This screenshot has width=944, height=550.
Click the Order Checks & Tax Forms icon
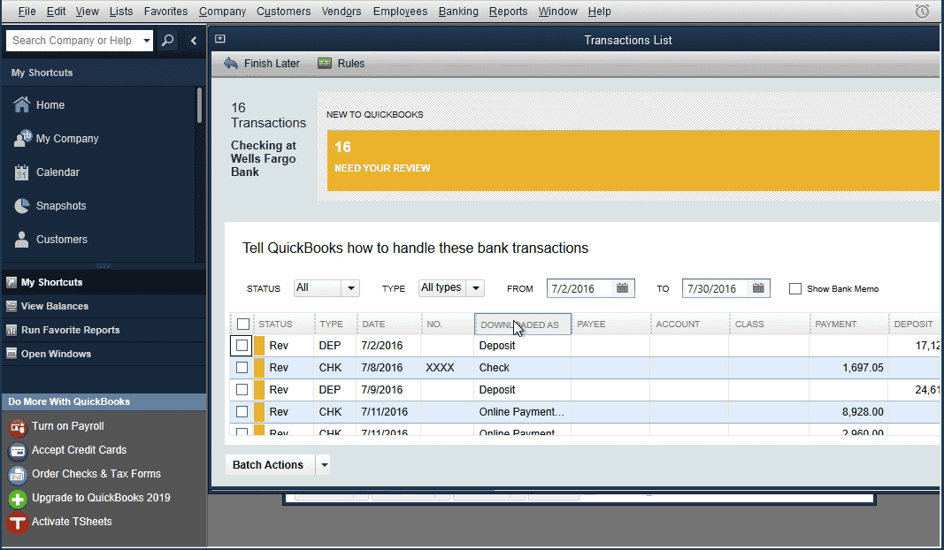click(18, 475)
